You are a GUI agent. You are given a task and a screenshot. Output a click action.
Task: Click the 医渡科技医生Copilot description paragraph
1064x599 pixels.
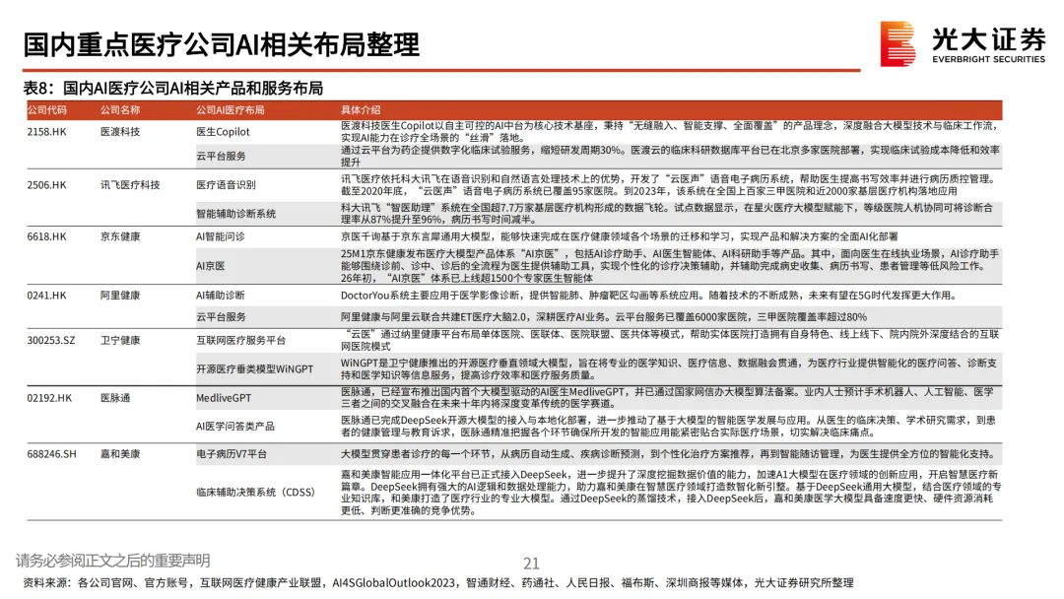671,132
